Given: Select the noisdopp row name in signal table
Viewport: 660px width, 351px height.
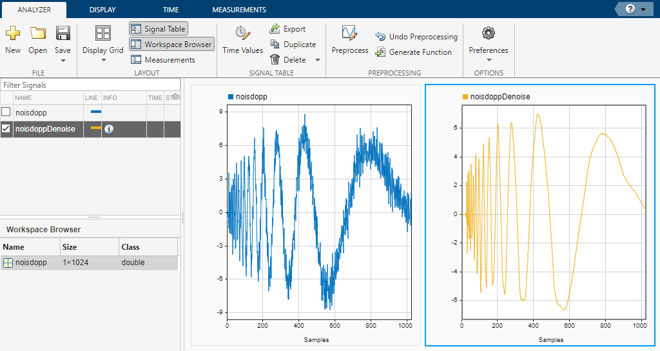Looking at the screenshot, I should point(31,112).
